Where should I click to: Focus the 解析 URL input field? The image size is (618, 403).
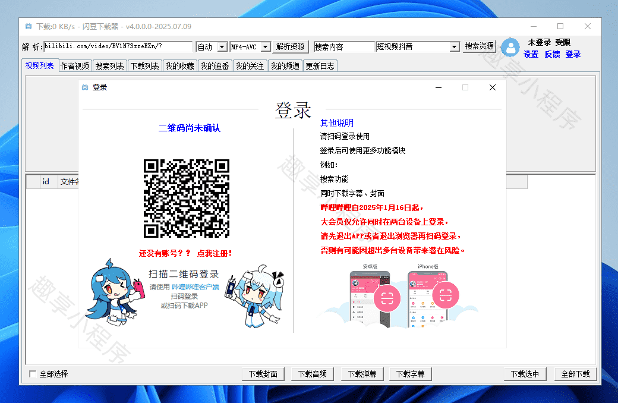click(118, 46)
